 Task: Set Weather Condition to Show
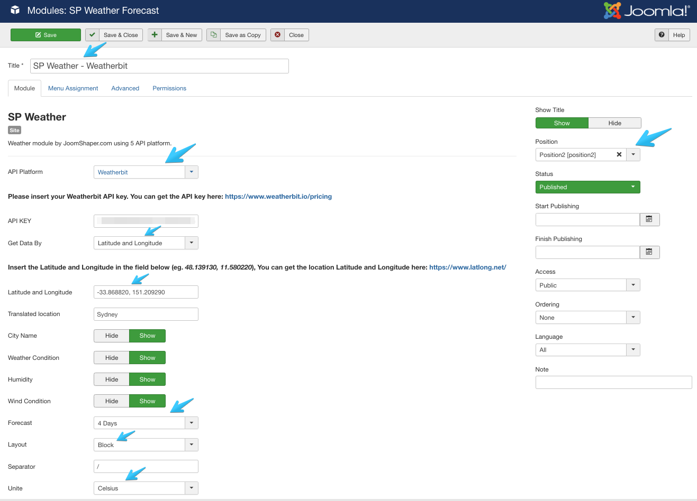click(x=147, y=358)
